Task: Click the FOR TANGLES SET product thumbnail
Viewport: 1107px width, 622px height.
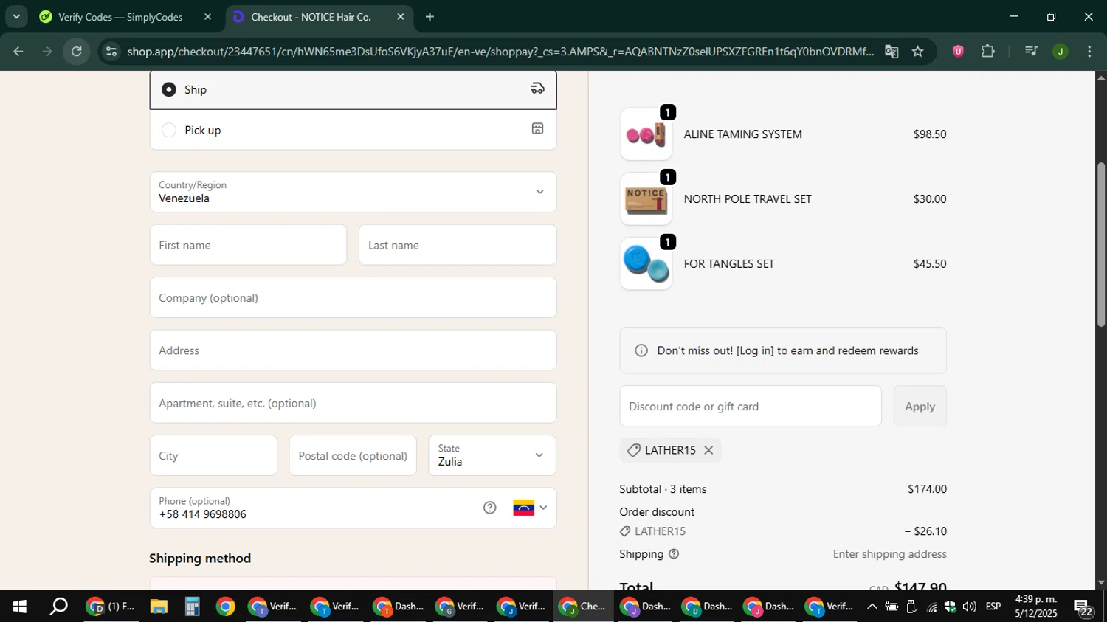Action: pos(646,264)
